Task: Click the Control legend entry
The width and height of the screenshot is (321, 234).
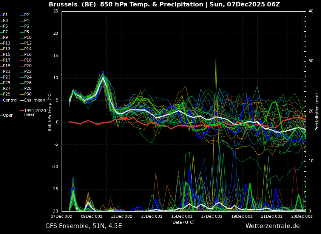Action: pos(9,100)
